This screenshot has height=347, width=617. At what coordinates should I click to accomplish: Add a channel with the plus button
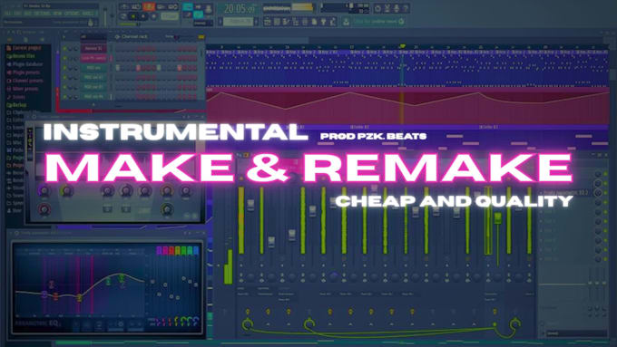93,105
